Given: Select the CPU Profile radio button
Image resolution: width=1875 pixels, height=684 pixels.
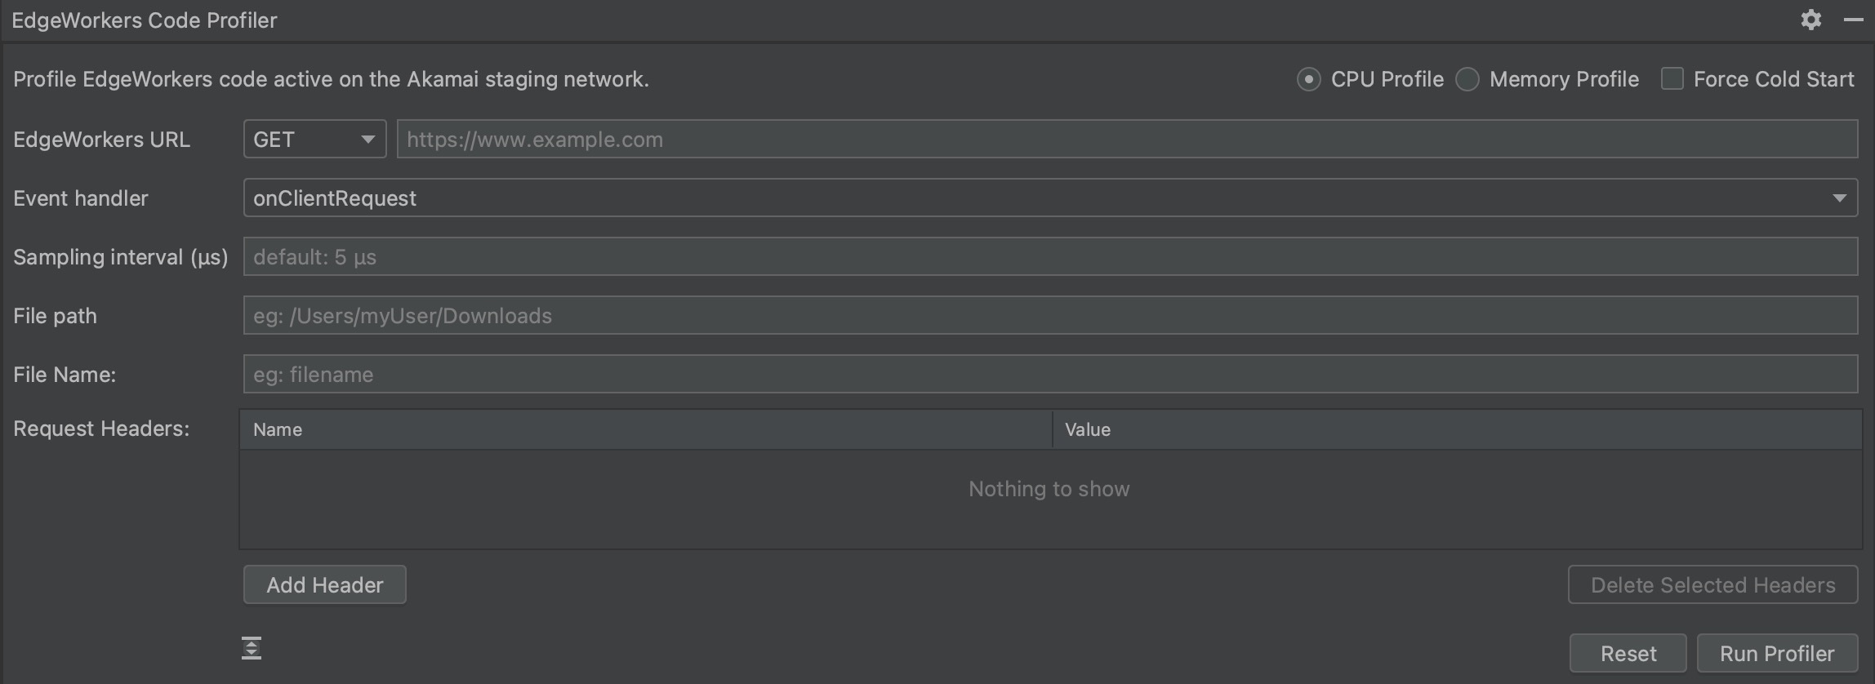Looking at the screenshot, I should 1308,79.
